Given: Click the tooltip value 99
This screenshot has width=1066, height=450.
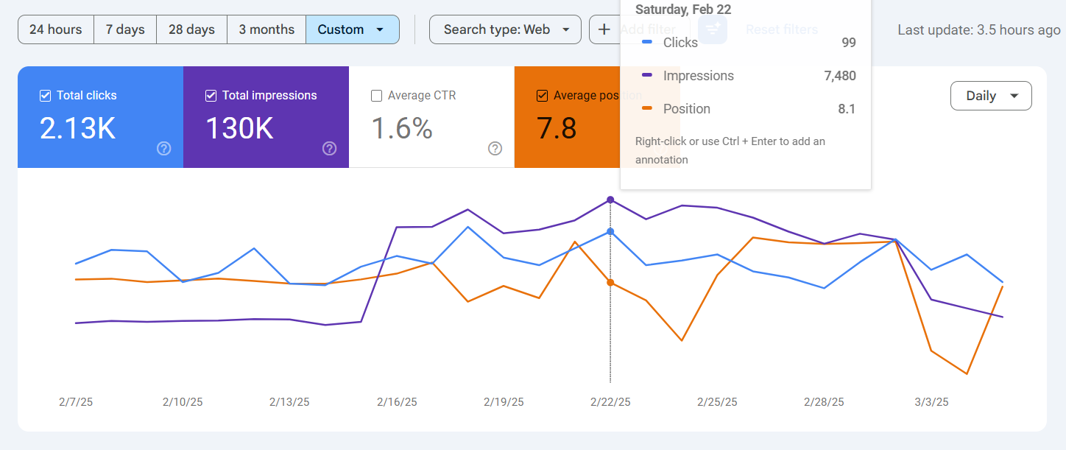Looking at the screenshot, I should tap(849, 43).
